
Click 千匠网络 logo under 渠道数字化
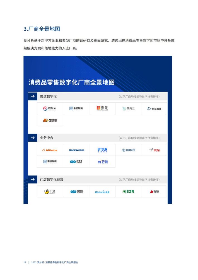pyautogui.click(x=76, y=108)
